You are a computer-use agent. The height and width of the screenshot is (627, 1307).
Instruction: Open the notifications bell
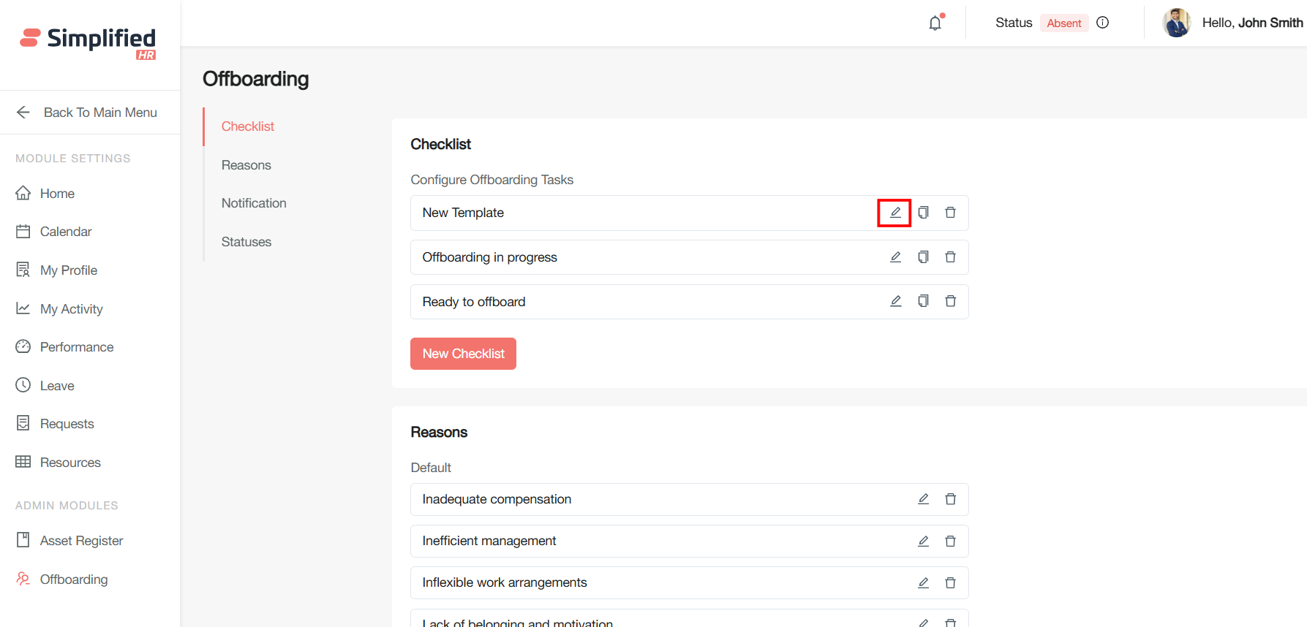935,23
